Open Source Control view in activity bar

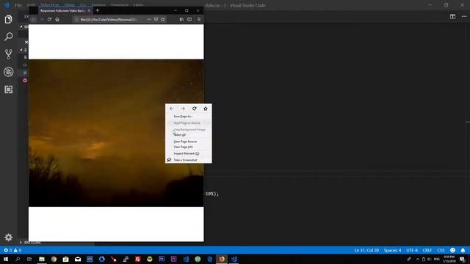click(x=8, y=54)
